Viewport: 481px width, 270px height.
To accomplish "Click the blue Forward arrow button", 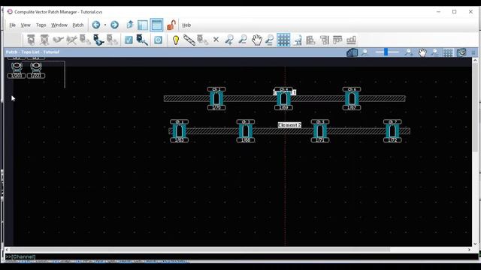I will [114, 25].
